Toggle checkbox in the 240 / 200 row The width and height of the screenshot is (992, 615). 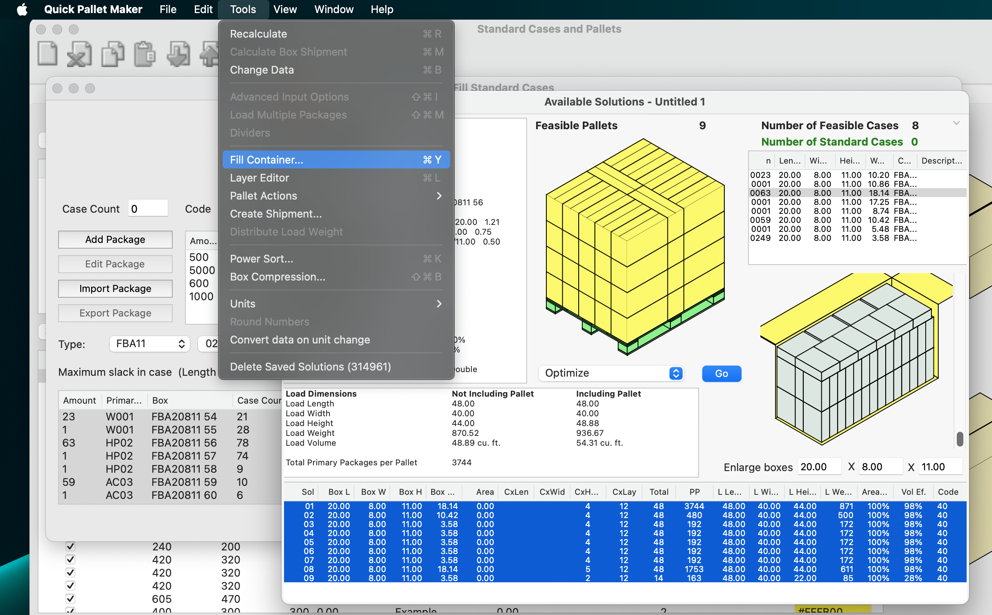pos(70,546)
